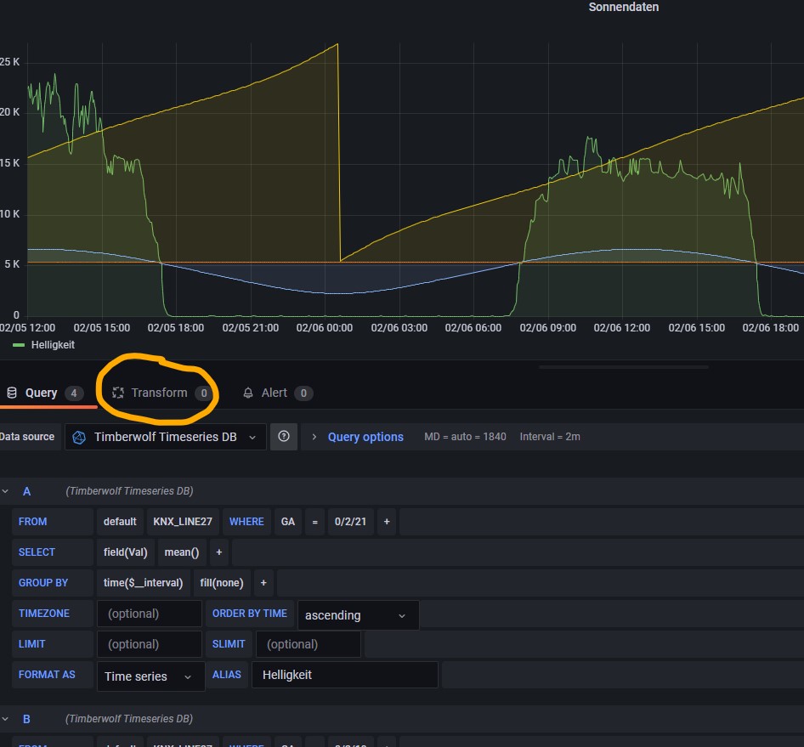Collapse query A row
Screen dimensions: 804x747
(x=5, y=491)
